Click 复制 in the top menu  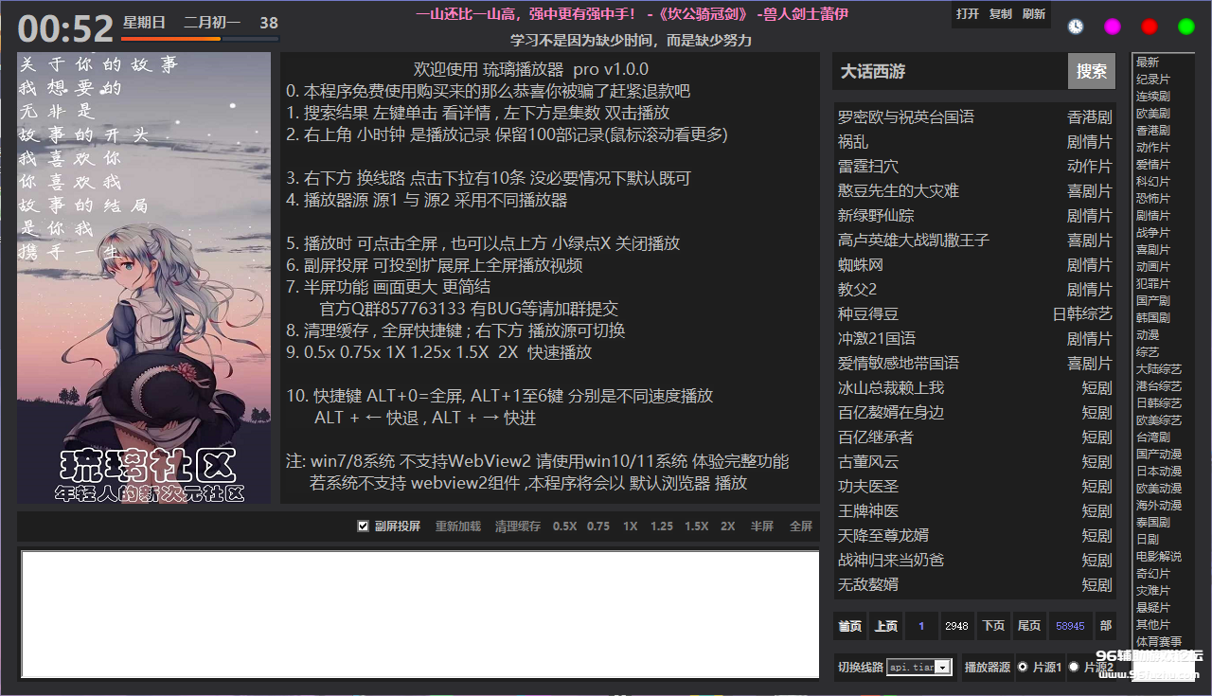[1001, 14]
